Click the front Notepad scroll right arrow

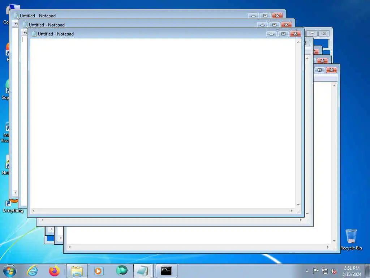[x=292, y=211]
